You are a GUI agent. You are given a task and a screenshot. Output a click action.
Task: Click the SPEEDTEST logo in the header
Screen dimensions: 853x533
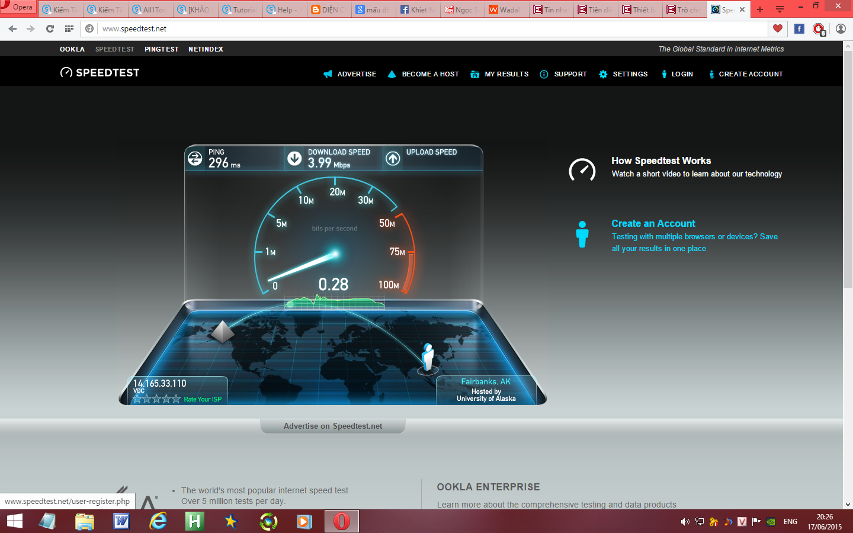[100, 72]
